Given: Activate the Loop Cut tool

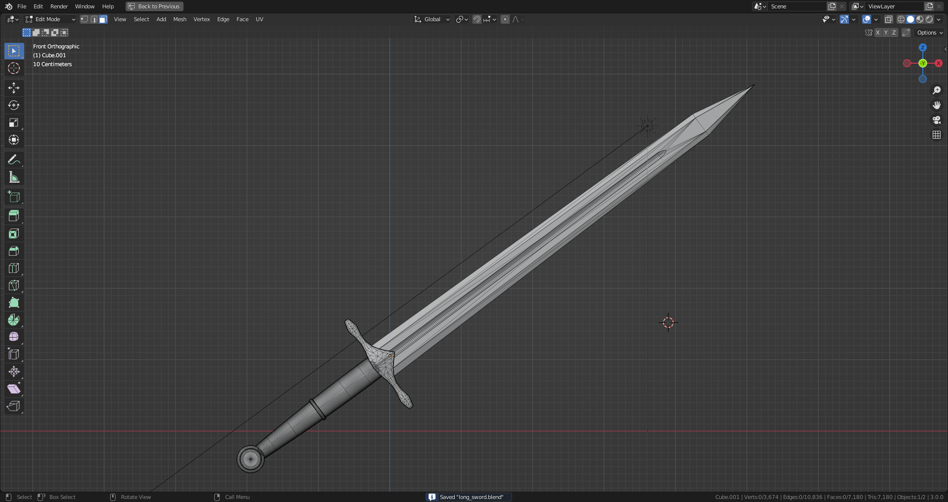Looking at the screenshot, I should 14,268.
